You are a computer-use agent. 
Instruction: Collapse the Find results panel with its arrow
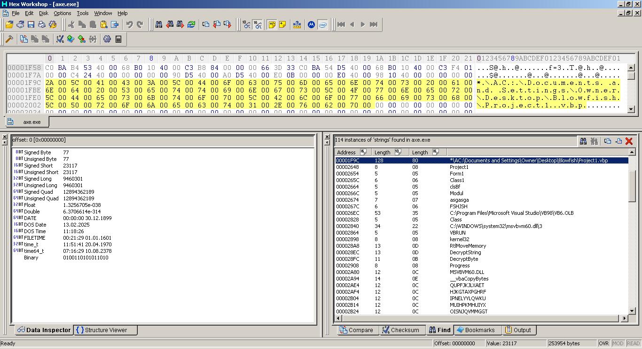coord(328,143)
